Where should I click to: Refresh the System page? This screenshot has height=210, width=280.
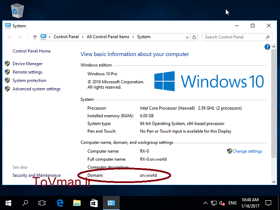tap(194, 37)
